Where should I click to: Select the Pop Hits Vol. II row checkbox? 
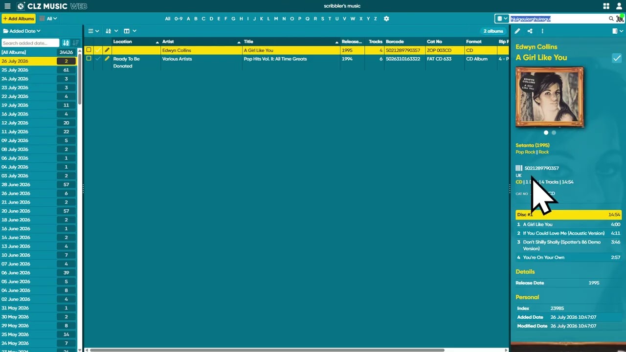(x=89, y=59)
